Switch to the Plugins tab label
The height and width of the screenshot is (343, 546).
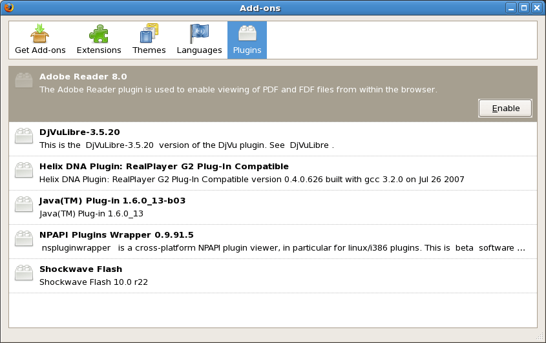[247, 50]
